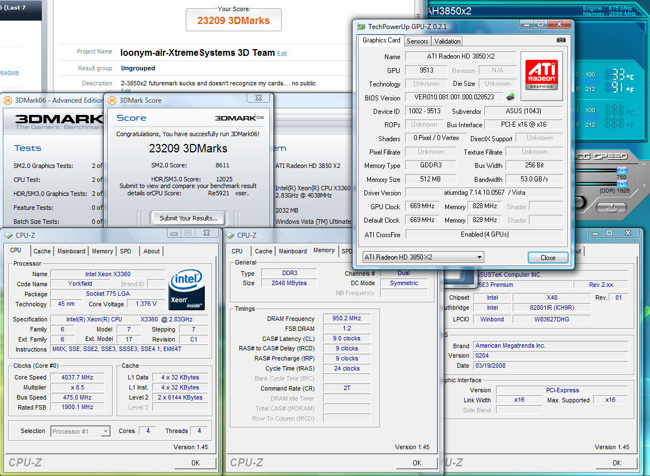
Task: Click the CAS# Latency value 9.0 clocks
Action: pyautogui.click(x=346, y=338)
